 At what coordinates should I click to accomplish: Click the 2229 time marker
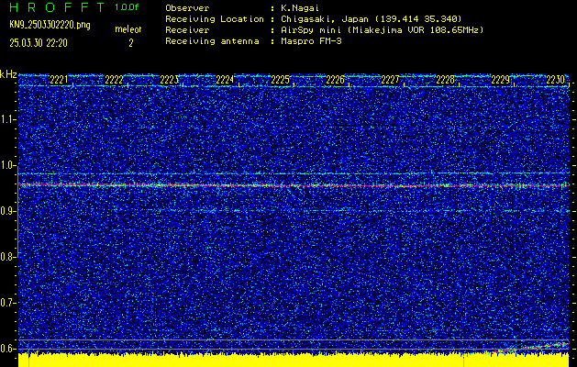pyautogui.click(x=501, y=80)
